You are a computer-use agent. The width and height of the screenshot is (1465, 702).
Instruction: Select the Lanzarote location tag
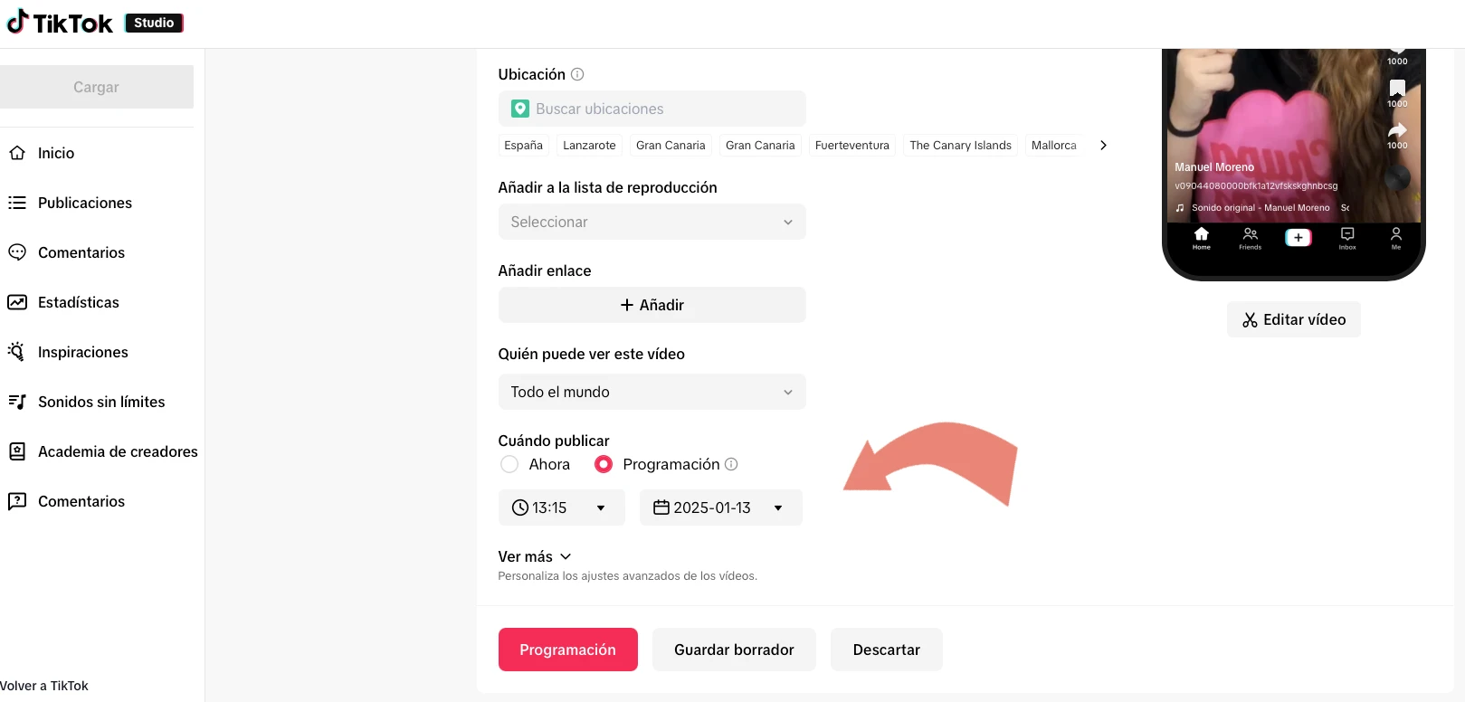tap(589, 145)
